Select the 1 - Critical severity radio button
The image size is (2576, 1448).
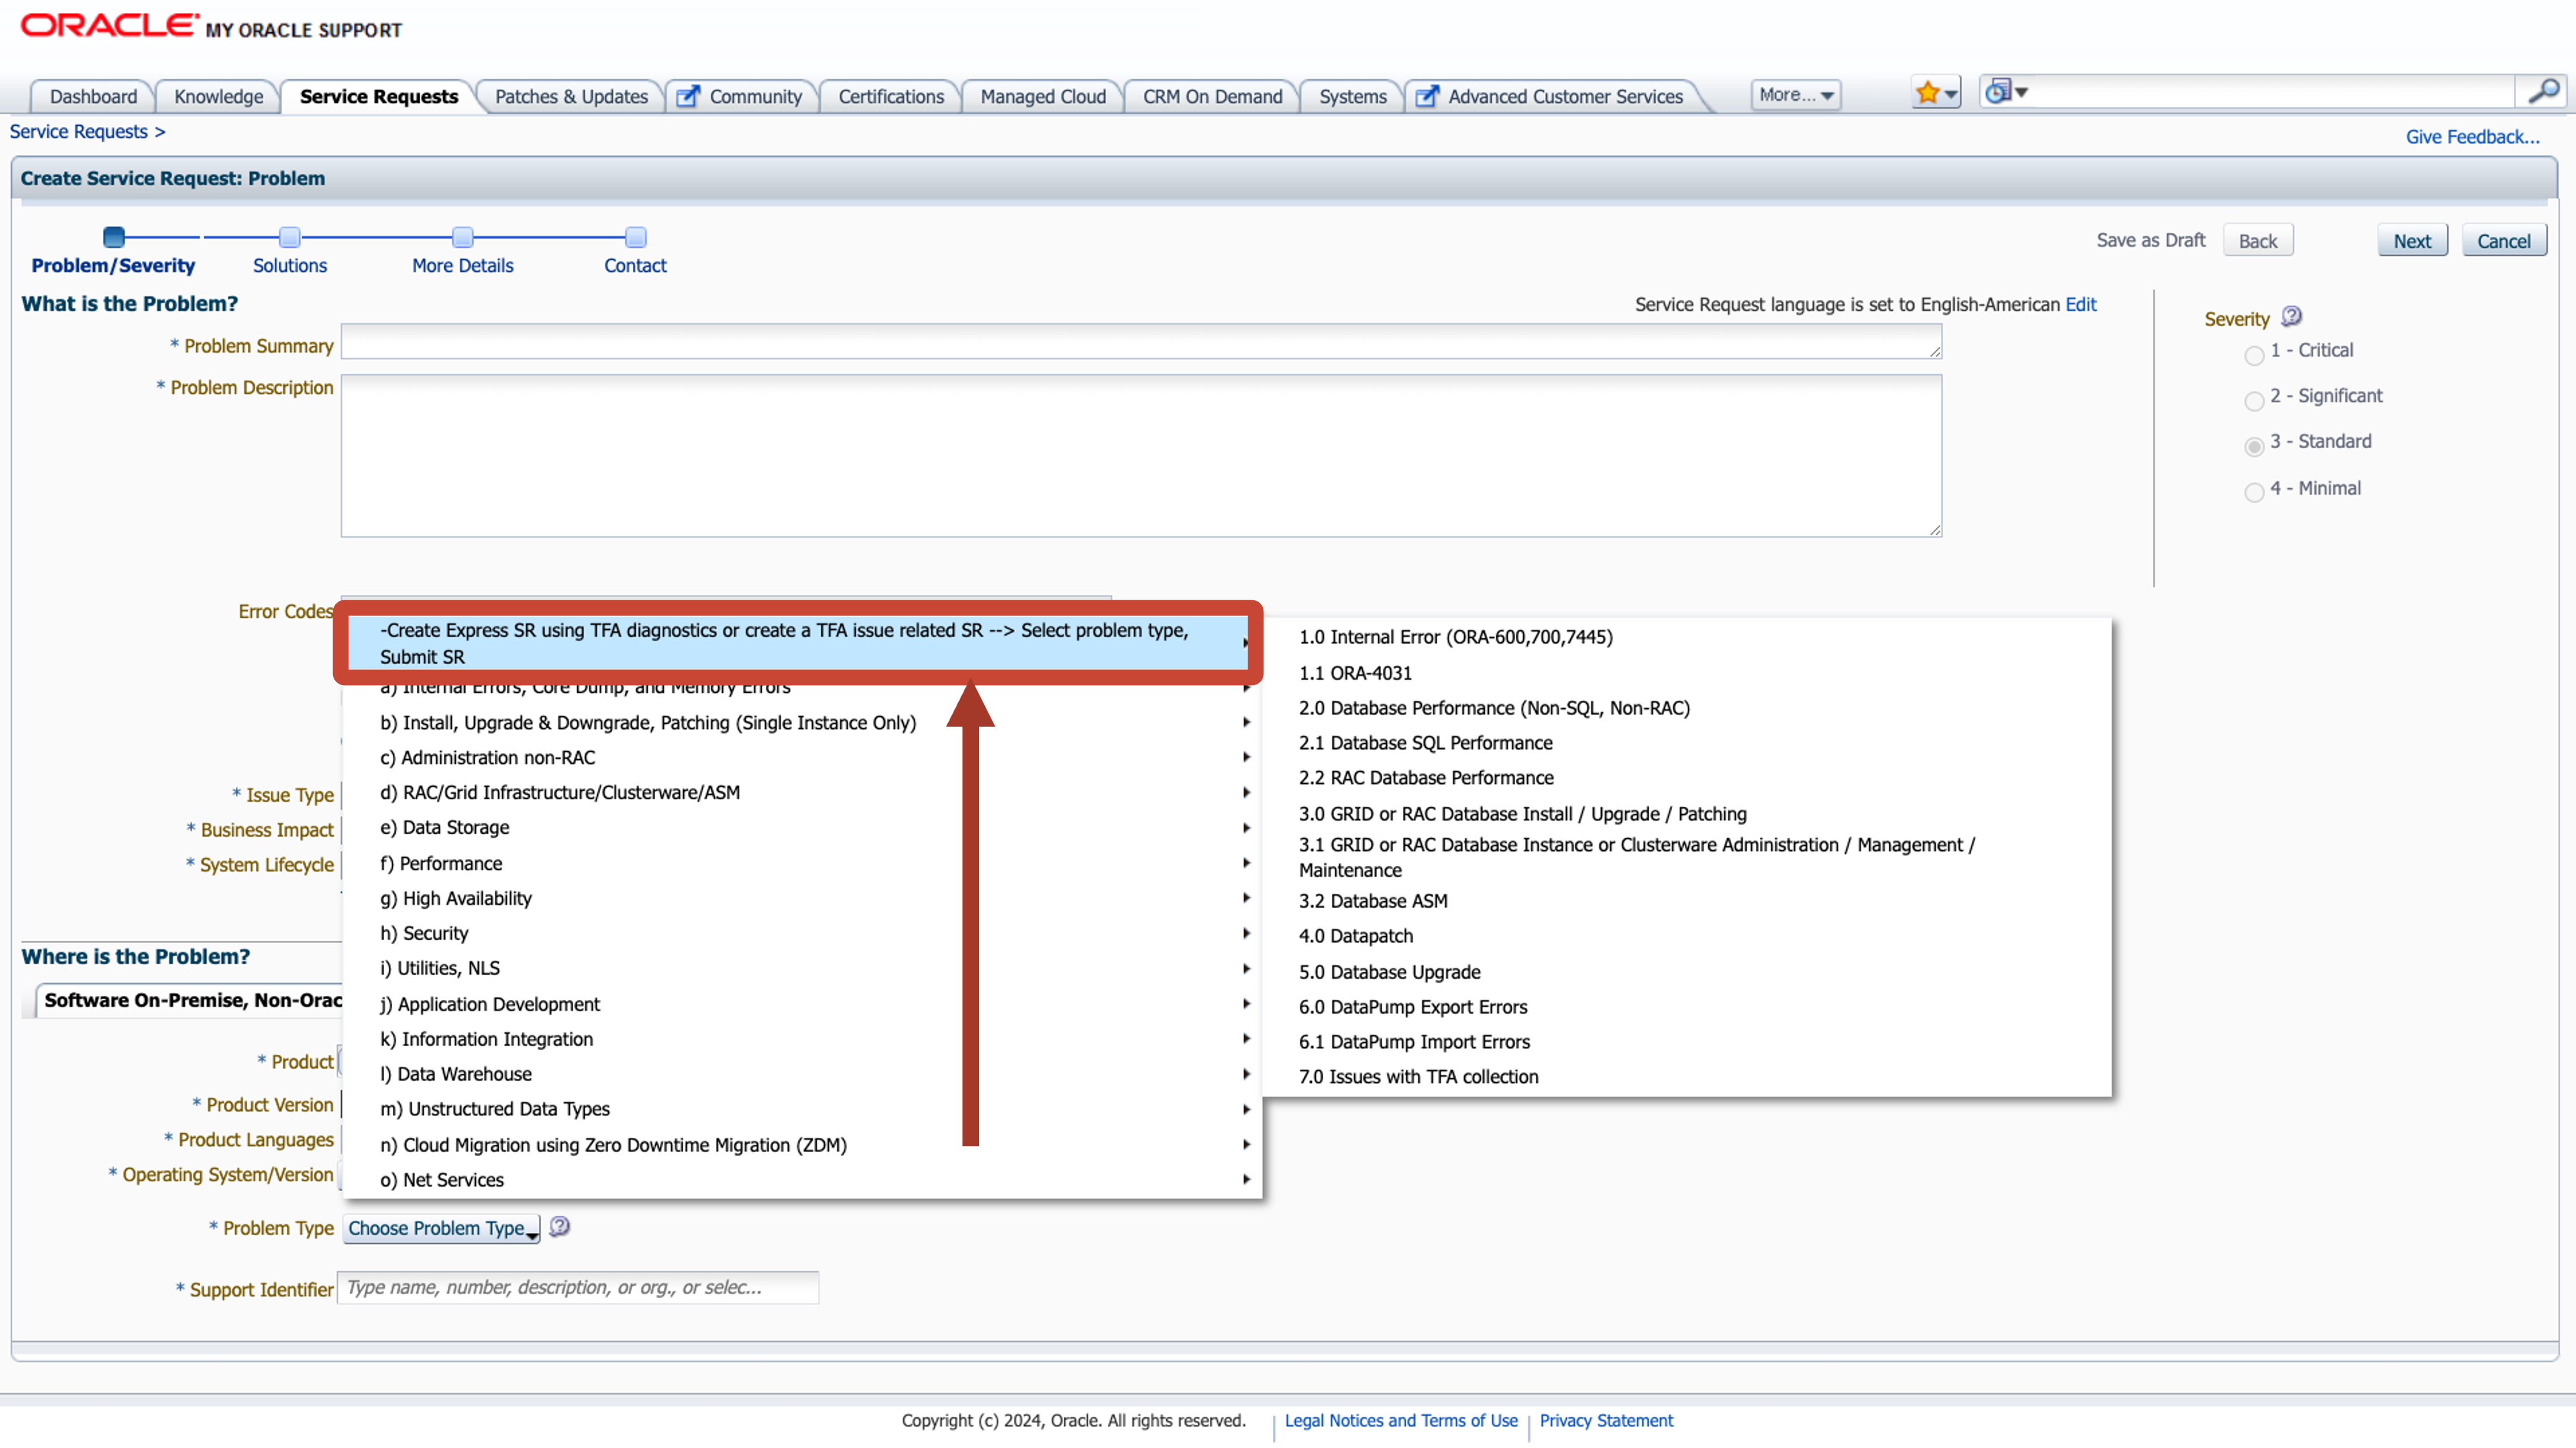pyautogui.click(x=2255, y=356)
